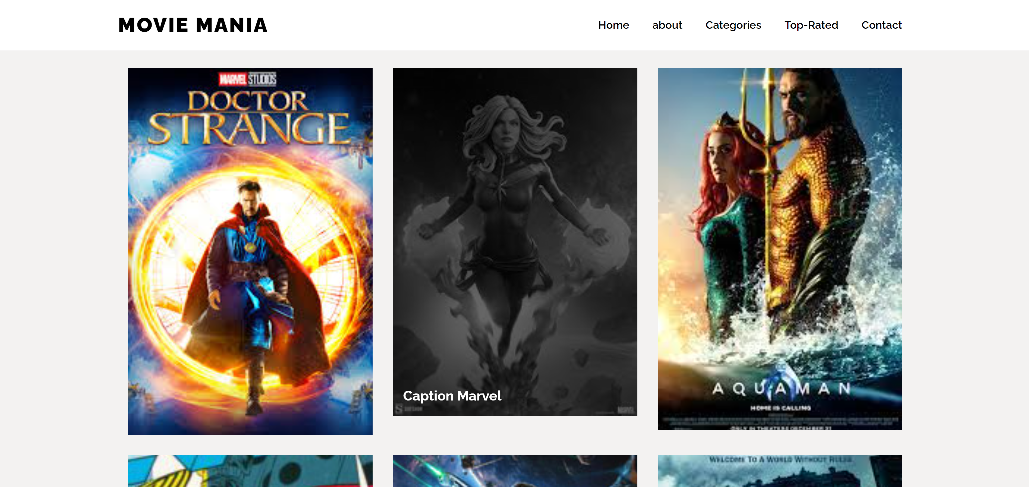Open the spaceship poster below Caption Marvel
Screen dimensions: 1029x487
point(515,471)
